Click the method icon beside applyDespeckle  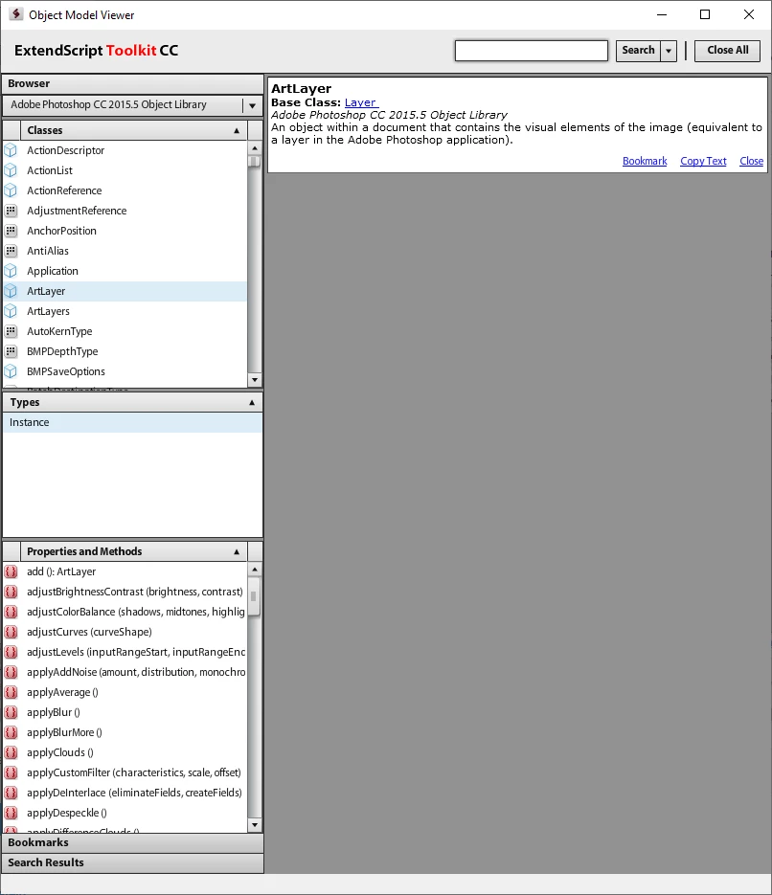click(11, 813)
